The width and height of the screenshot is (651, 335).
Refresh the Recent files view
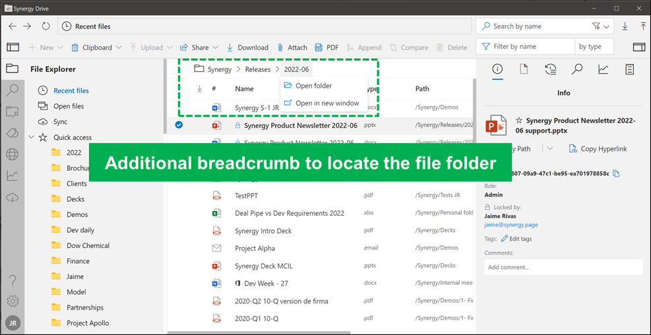tap(46, 26)
